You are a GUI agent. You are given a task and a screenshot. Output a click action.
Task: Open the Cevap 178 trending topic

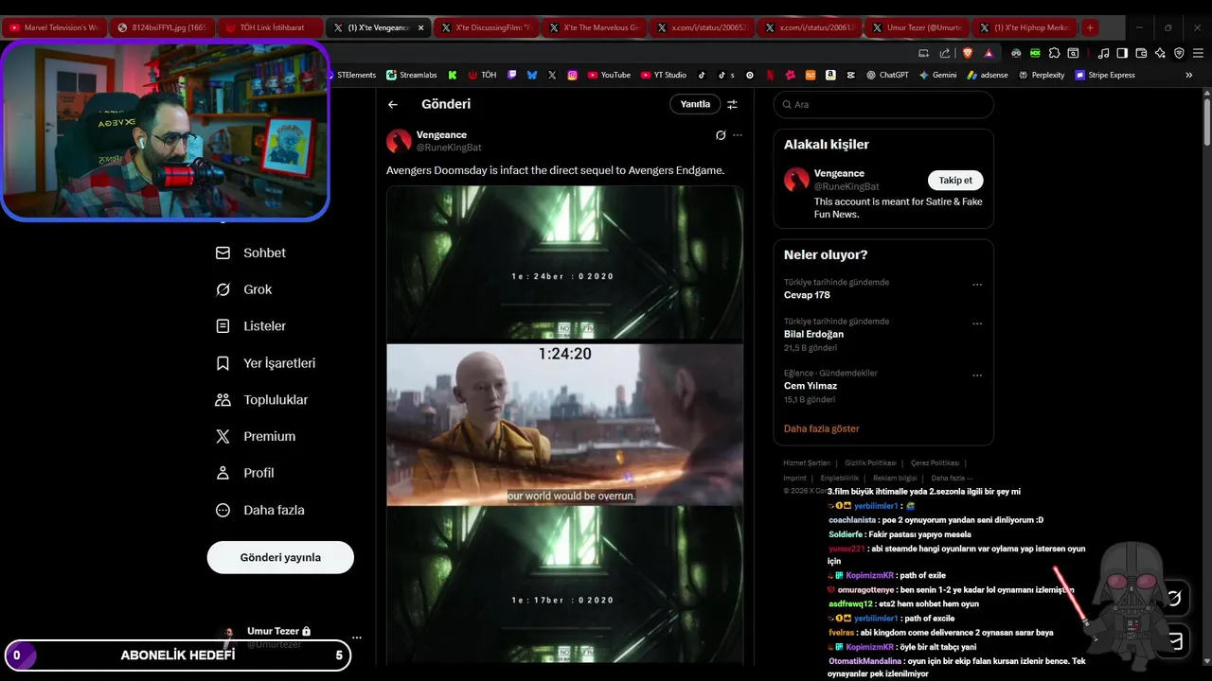[807, 295]
